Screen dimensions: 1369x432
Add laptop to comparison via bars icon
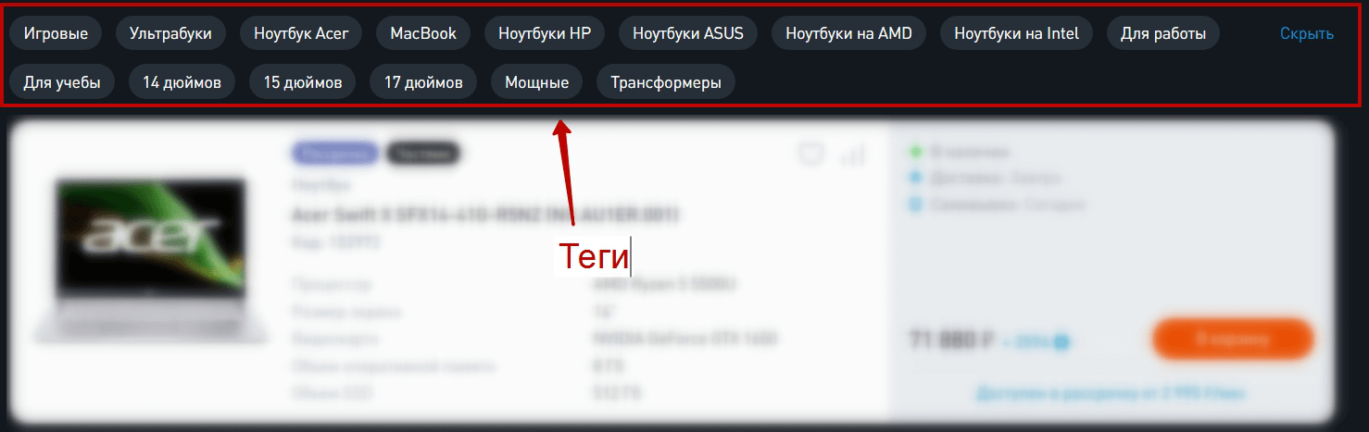852,155
